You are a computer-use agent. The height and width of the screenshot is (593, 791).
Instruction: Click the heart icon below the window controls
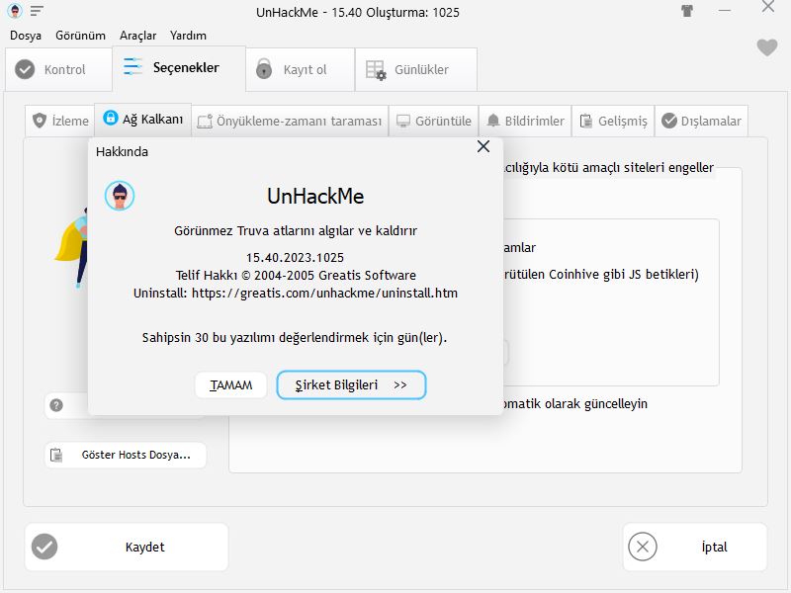tap(767, 47)
